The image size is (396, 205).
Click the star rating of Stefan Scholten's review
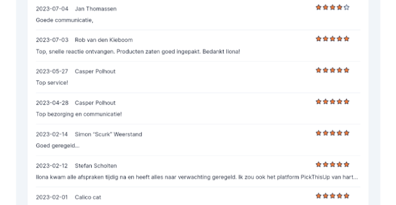point(333,164)
